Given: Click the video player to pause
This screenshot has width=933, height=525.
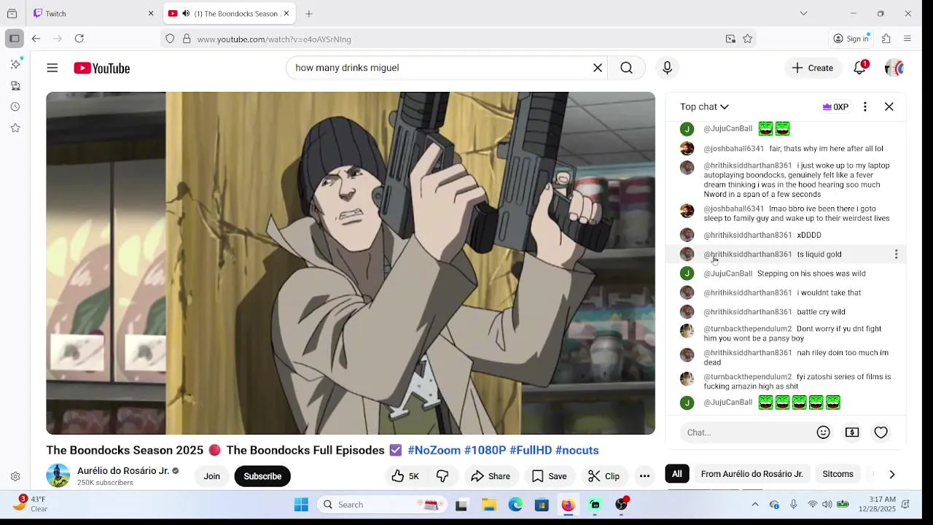Looking at the screenshot, I should (x=351, y=263).
